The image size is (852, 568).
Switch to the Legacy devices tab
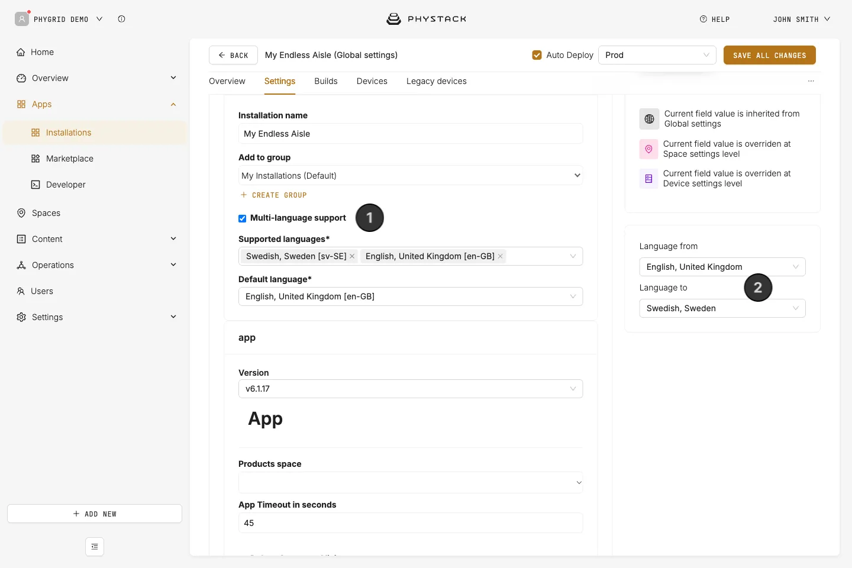tap(437, 81)
